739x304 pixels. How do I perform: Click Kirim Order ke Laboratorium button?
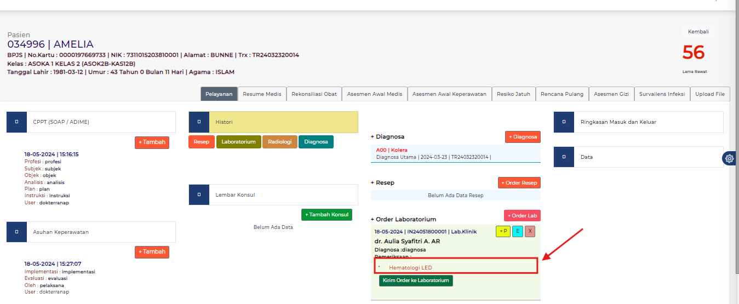click(416, 280)
